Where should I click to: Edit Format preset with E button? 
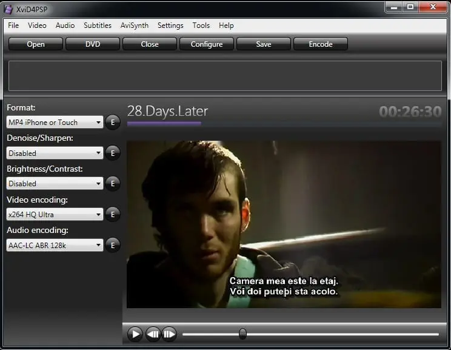(113, 123)
